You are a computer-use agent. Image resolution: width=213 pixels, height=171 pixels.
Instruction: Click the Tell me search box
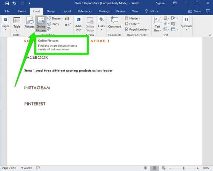coord(152,11)
